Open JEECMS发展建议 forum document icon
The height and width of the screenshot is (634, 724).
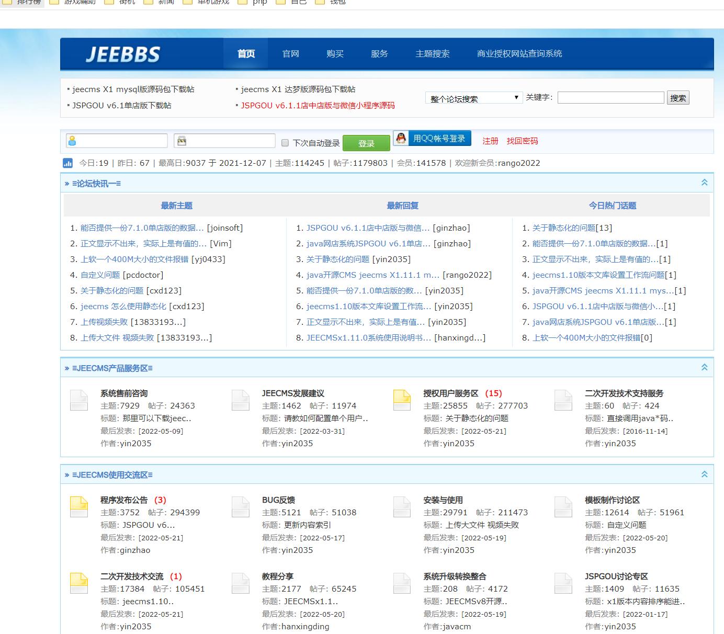click(241, 400)
